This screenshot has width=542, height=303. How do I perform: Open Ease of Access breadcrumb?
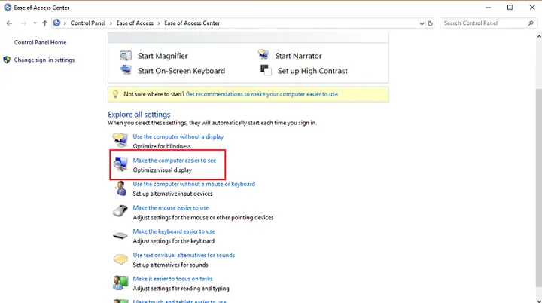coord(135,23)
